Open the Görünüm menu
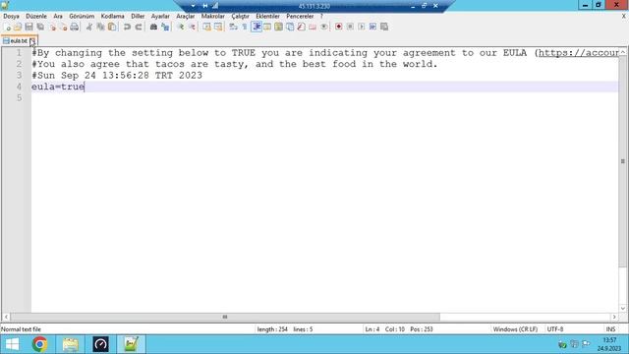Viewport: 629px width, 354px height. pyautogui.click(x=82, y=17)
